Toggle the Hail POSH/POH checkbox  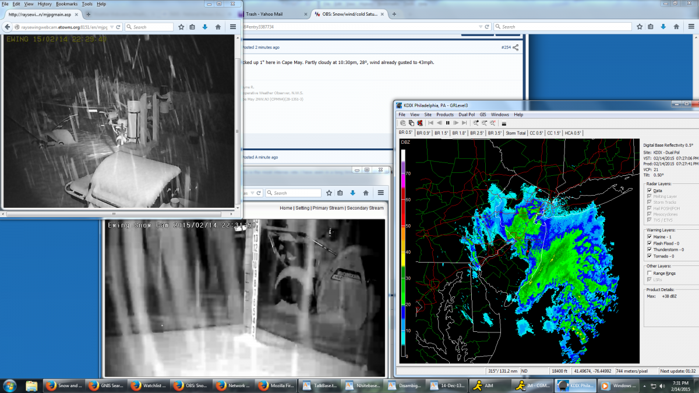pyautogui.click(x=649, y=208)
